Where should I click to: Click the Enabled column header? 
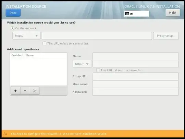point(17,55)
